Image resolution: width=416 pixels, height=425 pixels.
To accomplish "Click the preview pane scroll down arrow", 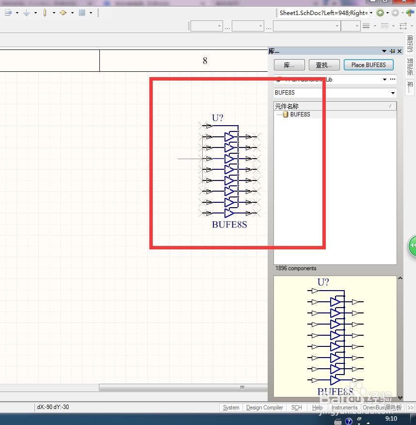I will (400, 398).
